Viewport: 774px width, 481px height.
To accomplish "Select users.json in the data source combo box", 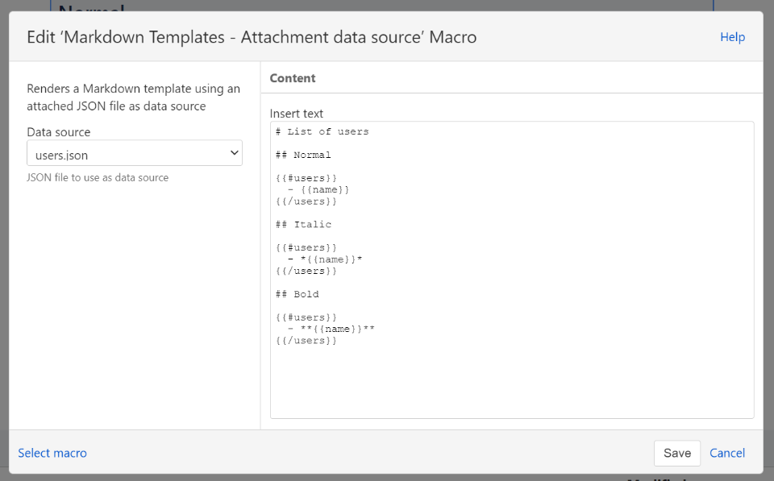I will click(x=134, y=152).
